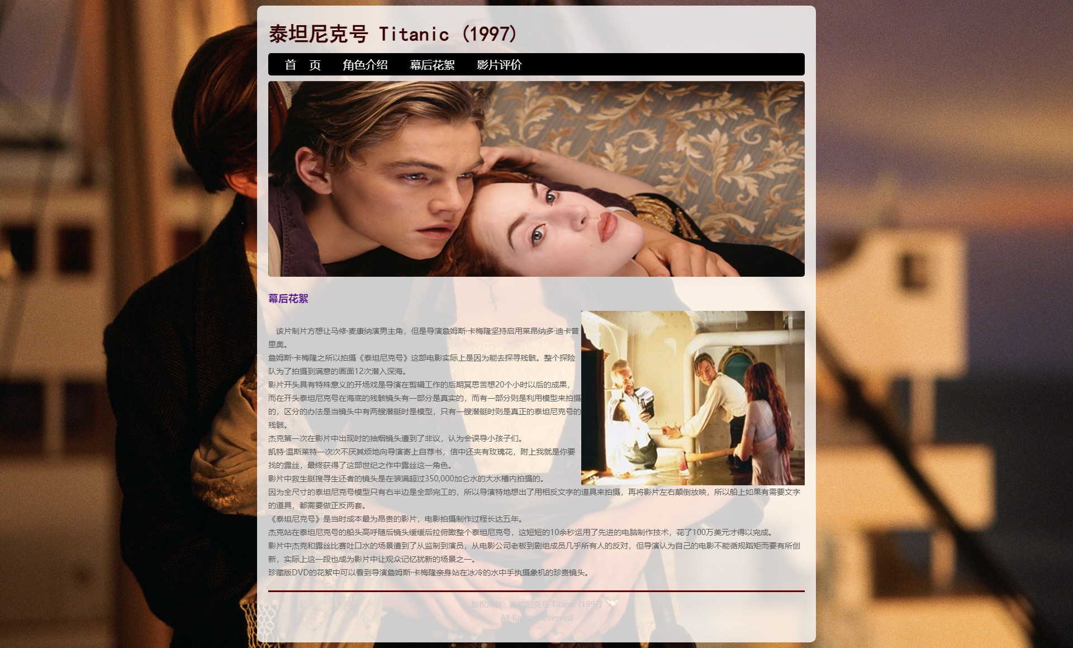Click the footer copyright text 版权所有
1073x648 pixels.
coord(536,604)
